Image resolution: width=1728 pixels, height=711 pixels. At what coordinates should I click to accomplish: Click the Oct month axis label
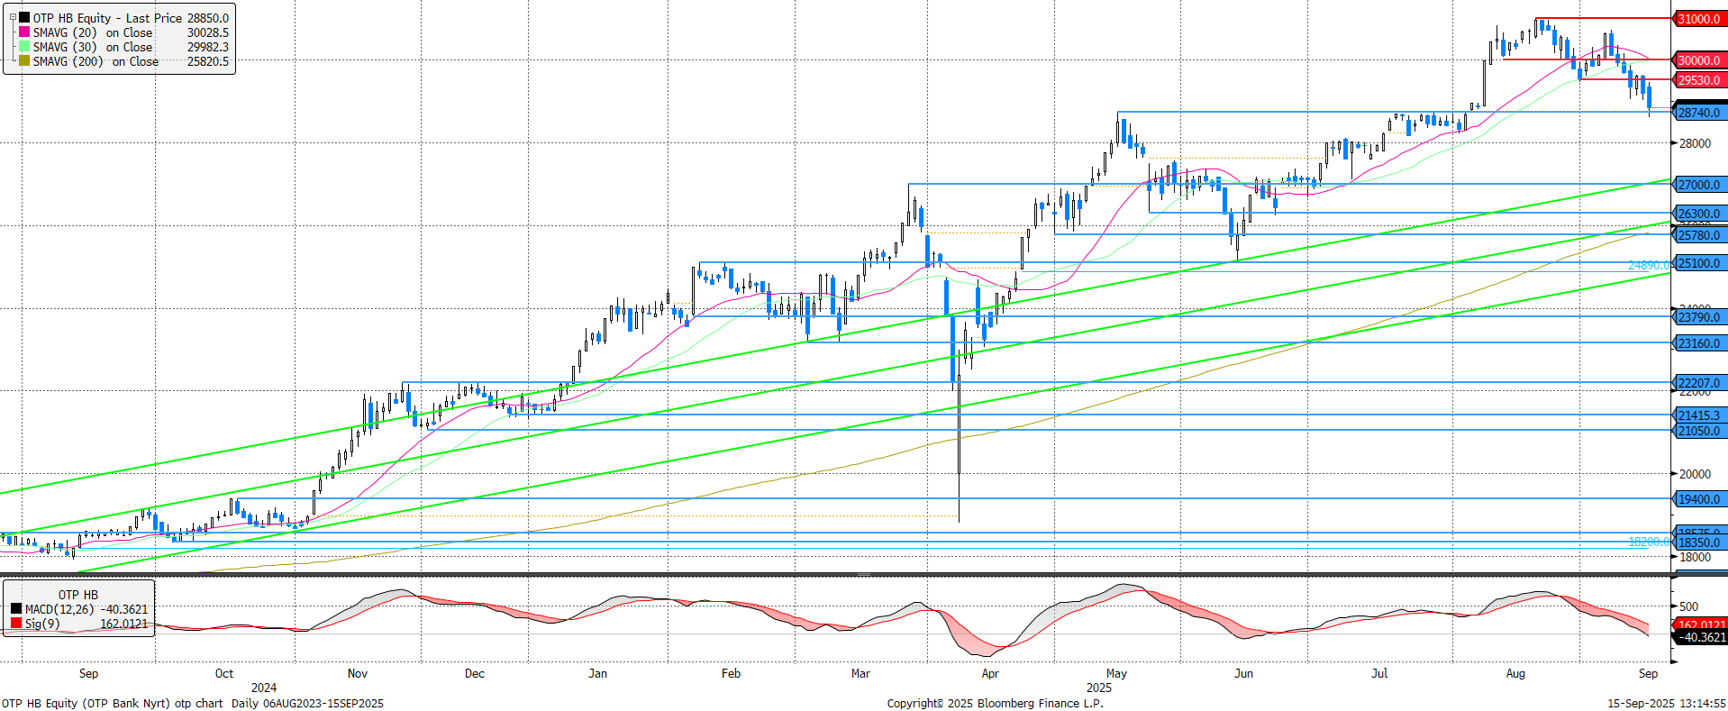pyautogui.click(x=224, y=673)
